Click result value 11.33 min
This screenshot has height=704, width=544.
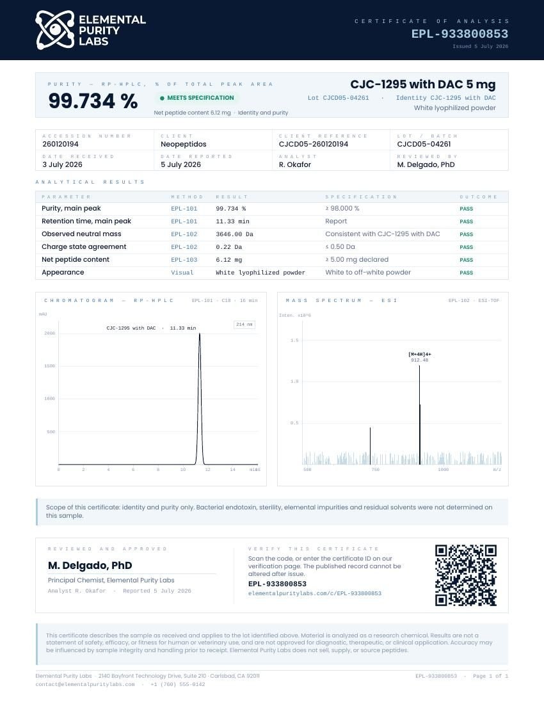[x=232, y=221]
